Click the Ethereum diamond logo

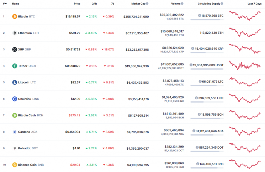tap(15, 33)
